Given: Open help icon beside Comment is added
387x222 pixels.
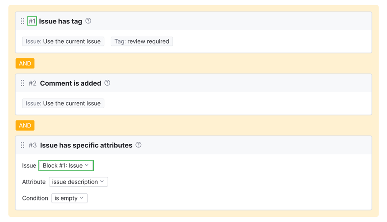Looking at the screenshot, I should [x=107, y=83].
